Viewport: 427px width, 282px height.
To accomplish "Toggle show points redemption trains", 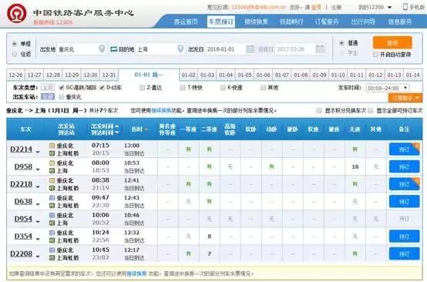I will click(x=318, y=110).
